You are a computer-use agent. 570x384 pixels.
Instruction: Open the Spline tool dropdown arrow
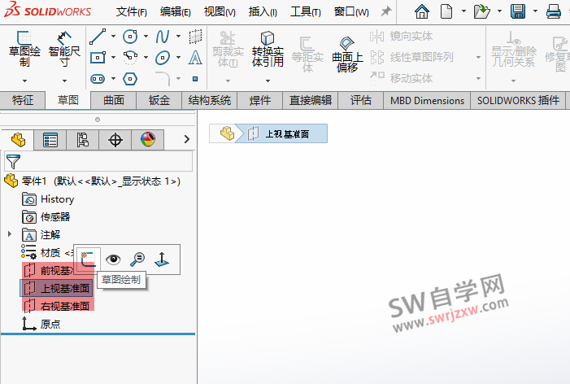[x=179, y=37]
